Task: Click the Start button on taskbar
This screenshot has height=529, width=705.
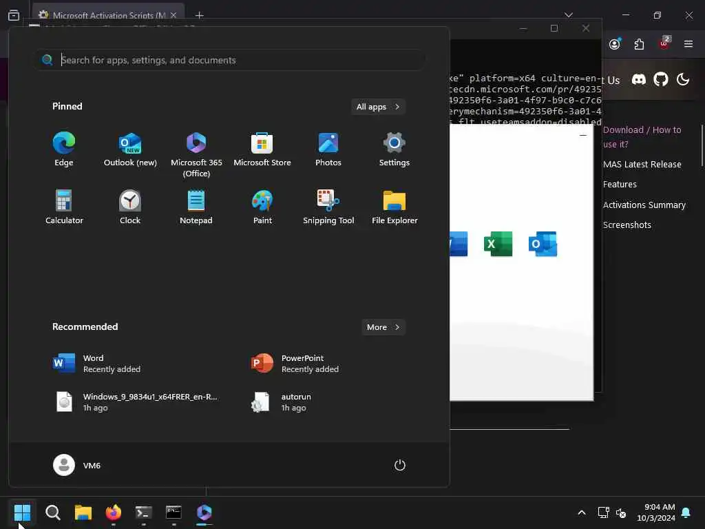Action: pyautogui.click(x=22, y=512)
